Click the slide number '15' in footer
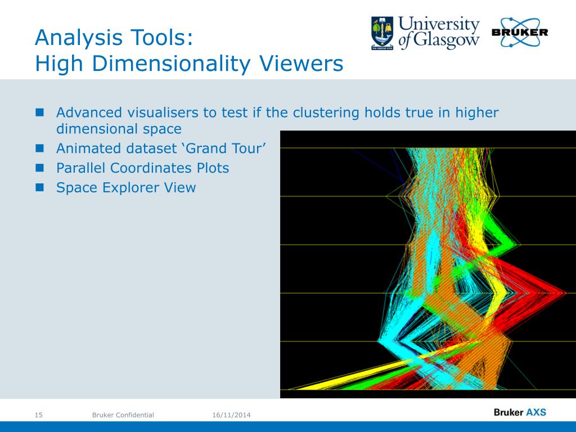Screen dimensions: 576x432 click(x=39, y=415)
